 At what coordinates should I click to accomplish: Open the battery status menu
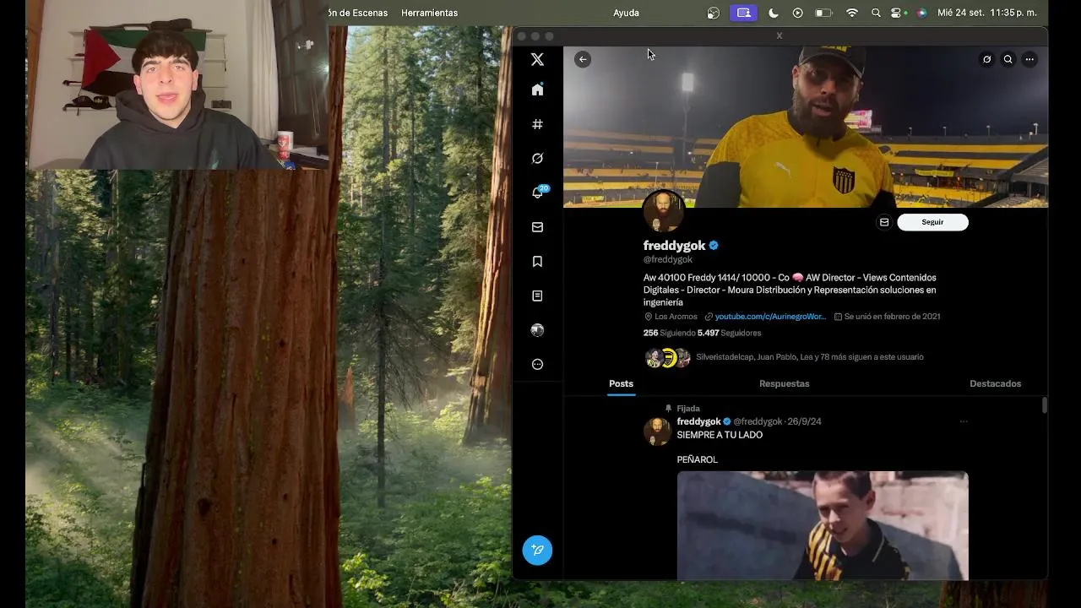[823, 13]
